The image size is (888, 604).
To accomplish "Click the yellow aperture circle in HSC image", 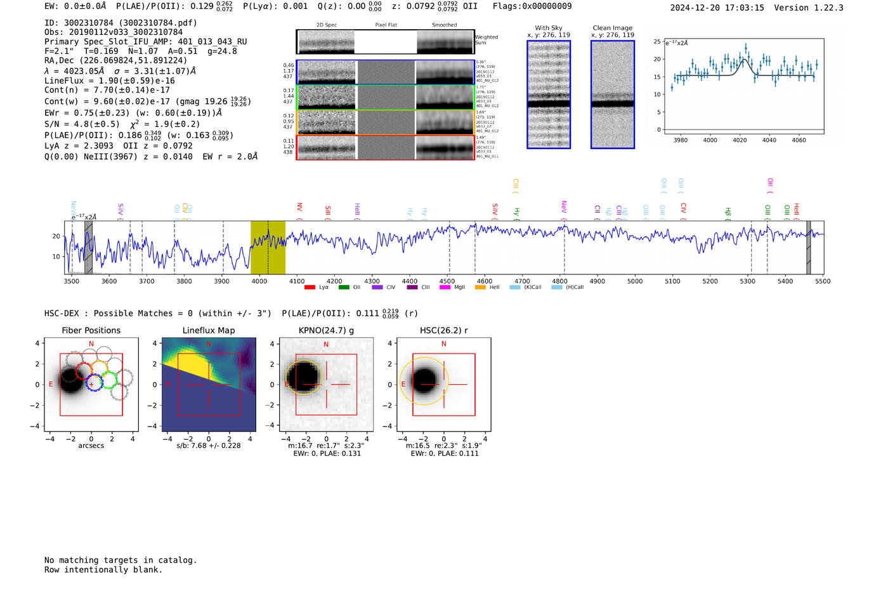I will pyautogui.click(x=424, y=382).
